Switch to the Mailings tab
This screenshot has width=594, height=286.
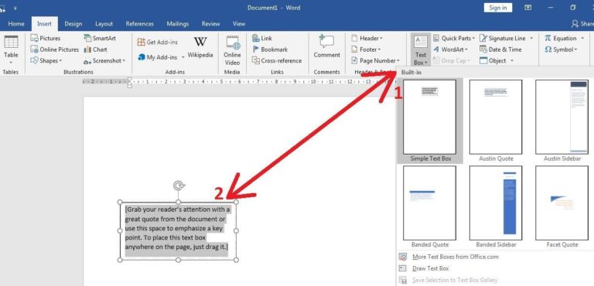click(x=178, y=23)
